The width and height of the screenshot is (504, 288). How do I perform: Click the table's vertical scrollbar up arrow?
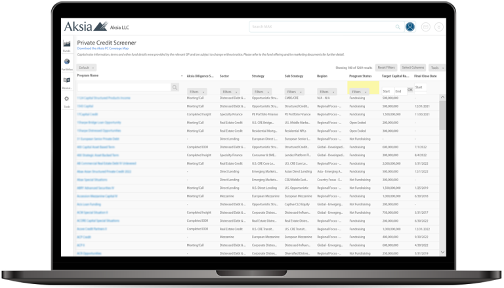pos(442,96)
